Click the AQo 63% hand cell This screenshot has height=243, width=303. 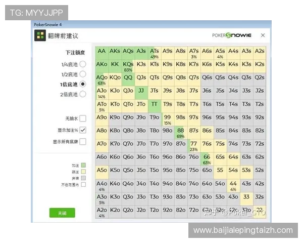click(x=102, y=79)
